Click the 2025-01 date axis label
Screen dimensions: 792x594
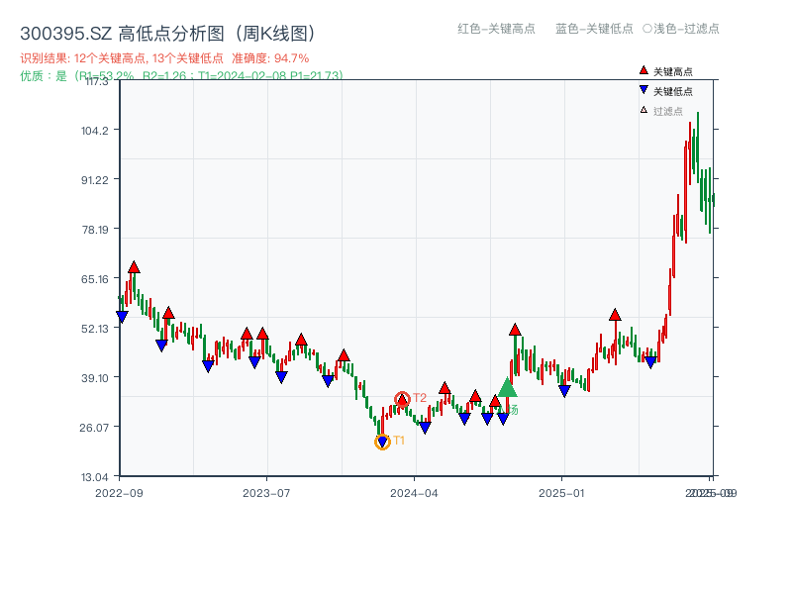click(561, 493)
